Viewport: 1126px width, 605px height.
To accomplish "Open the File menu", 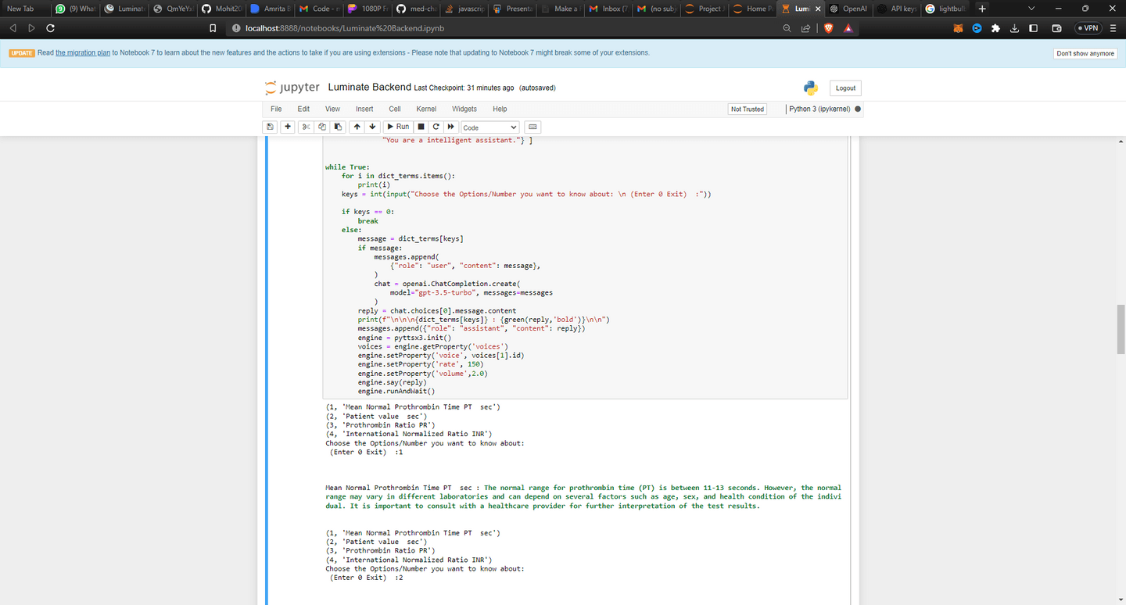I will tap(276, 109).
